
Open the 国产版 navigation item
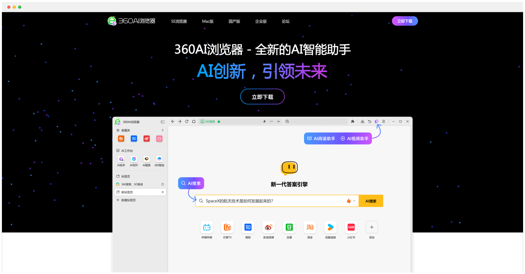(x=234, y=21)
